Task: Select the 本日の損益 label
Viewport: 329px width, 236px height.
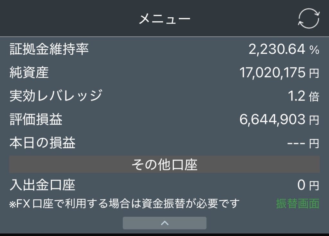Action: pyautogui.click(x=42, y=143)
